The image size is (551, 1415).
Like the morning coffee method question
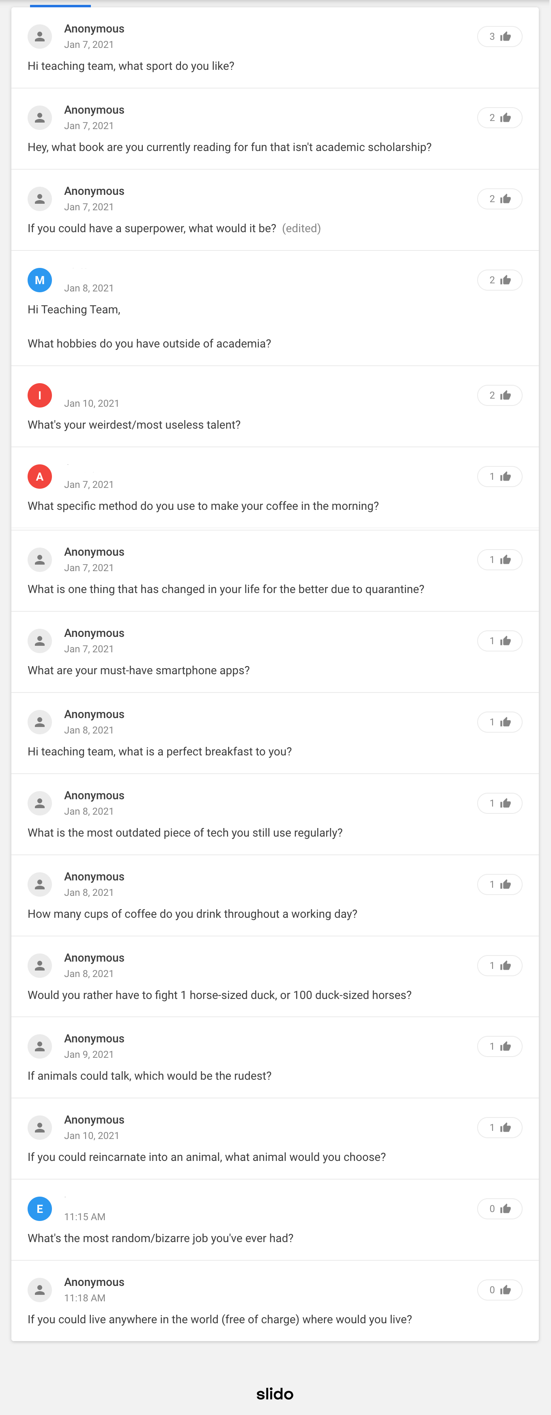pos(499,477)
